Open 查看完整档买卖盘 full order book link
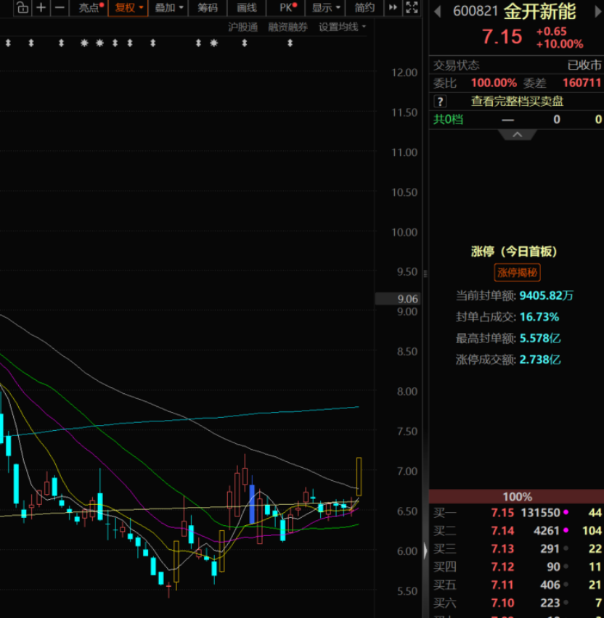Image resolution: width=604 pixels, height=618 pixels. (x=517, y=102)
